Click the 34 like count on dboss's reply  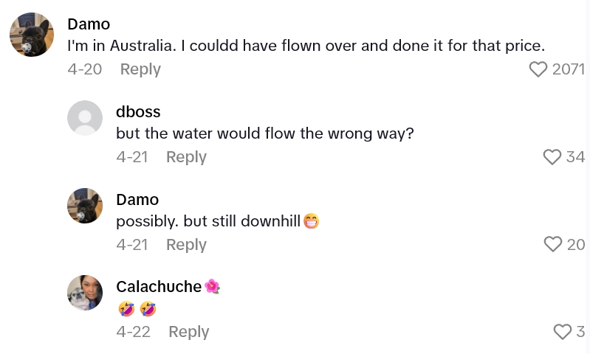coord(575,157)
